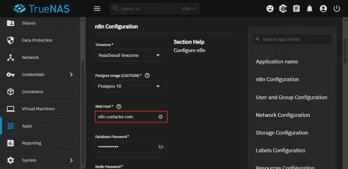Click the Reporting chart icon
The height and width of the screenshot is (169, 348).
tap(11, 143)
